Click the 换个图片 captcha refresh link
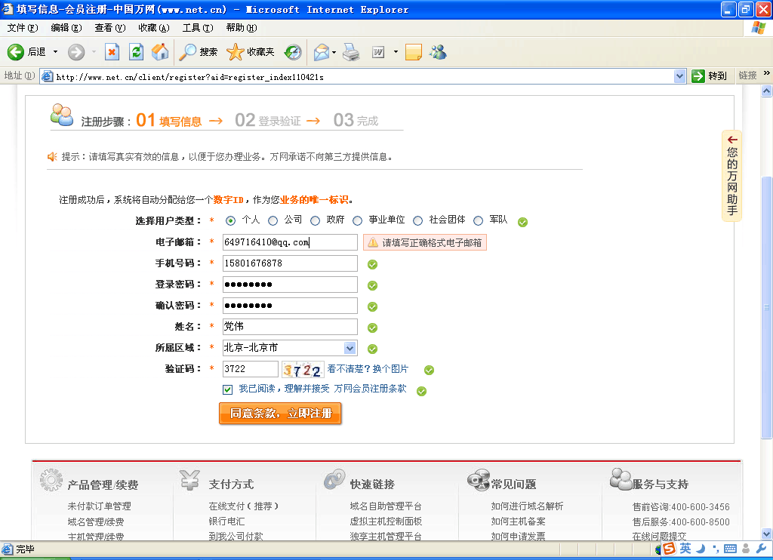The image size is (773, 560). [390, 369]
